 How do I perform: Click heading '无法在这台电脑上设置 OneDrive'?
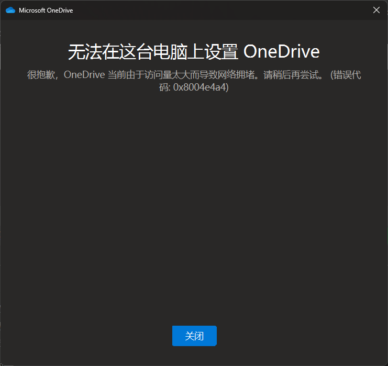pos(194,52)
